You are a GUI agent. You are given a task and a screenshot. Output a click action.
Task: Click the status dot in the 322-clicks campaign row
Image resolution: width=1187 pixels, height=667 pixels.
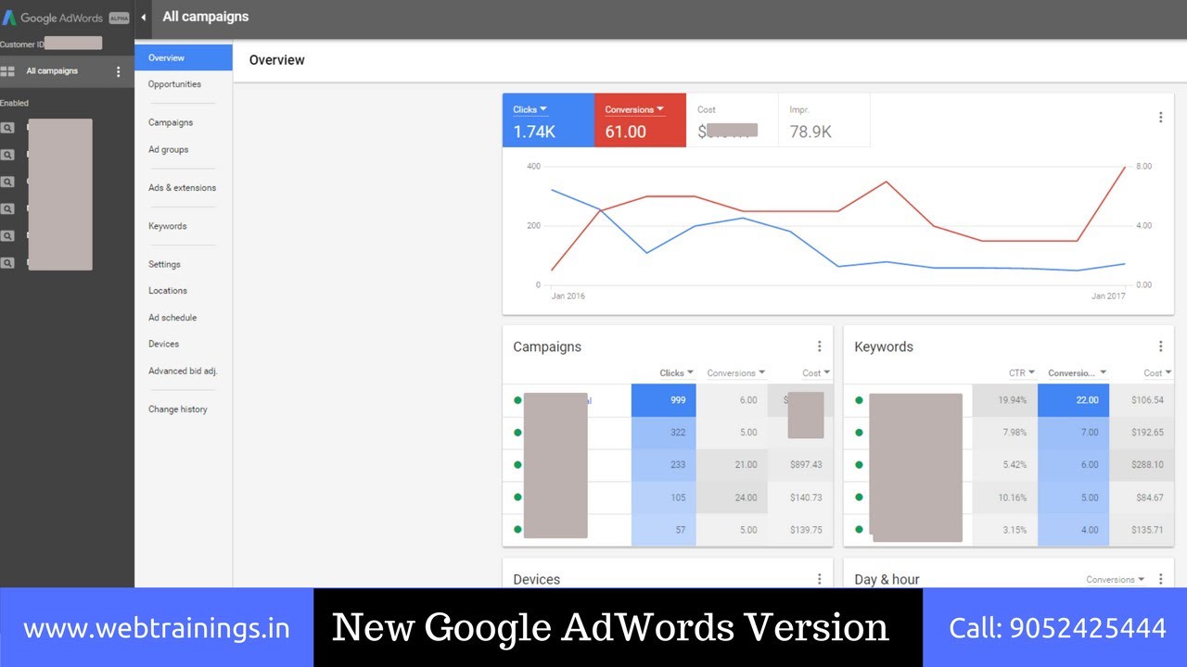[x=517, y=433]
